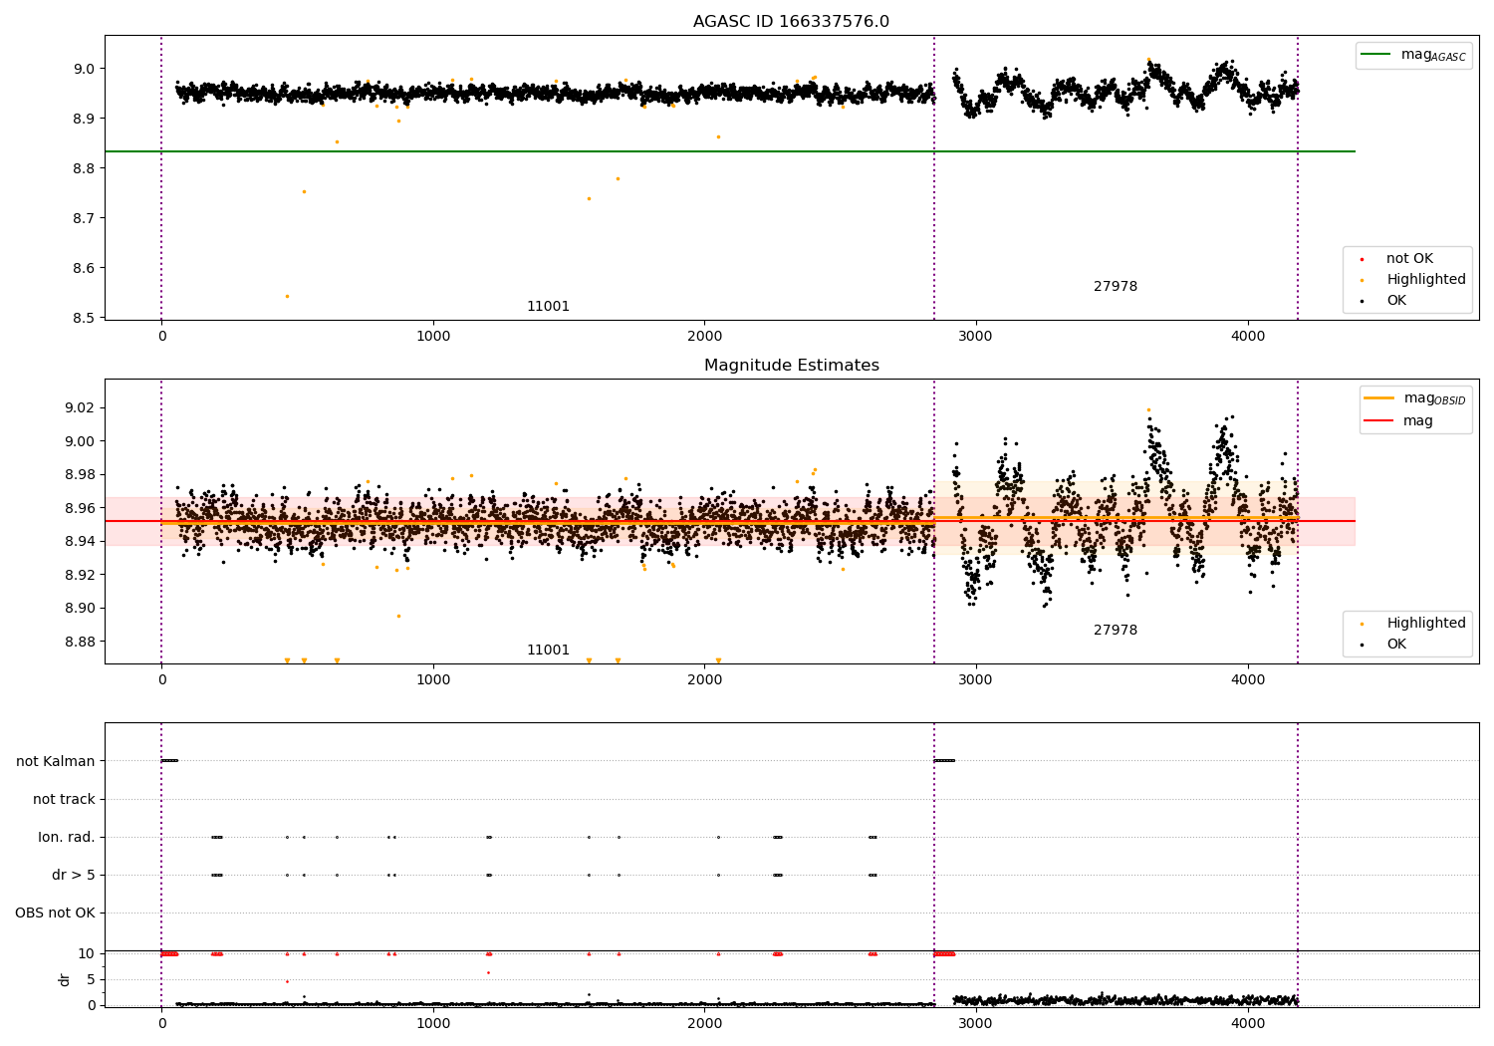Viewport: 1494px width, 1046px height.
Task: Click the '11001' obsid label in top plot
Action: 548,307
